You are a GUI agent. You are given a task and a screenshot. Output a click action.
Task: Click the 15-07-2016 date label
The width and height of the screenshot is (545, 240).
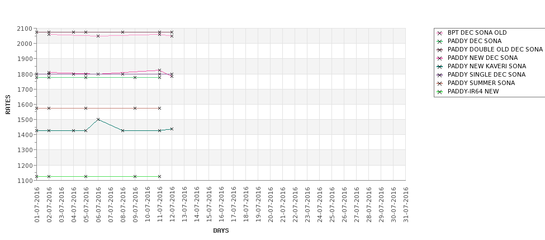[209, 205]
